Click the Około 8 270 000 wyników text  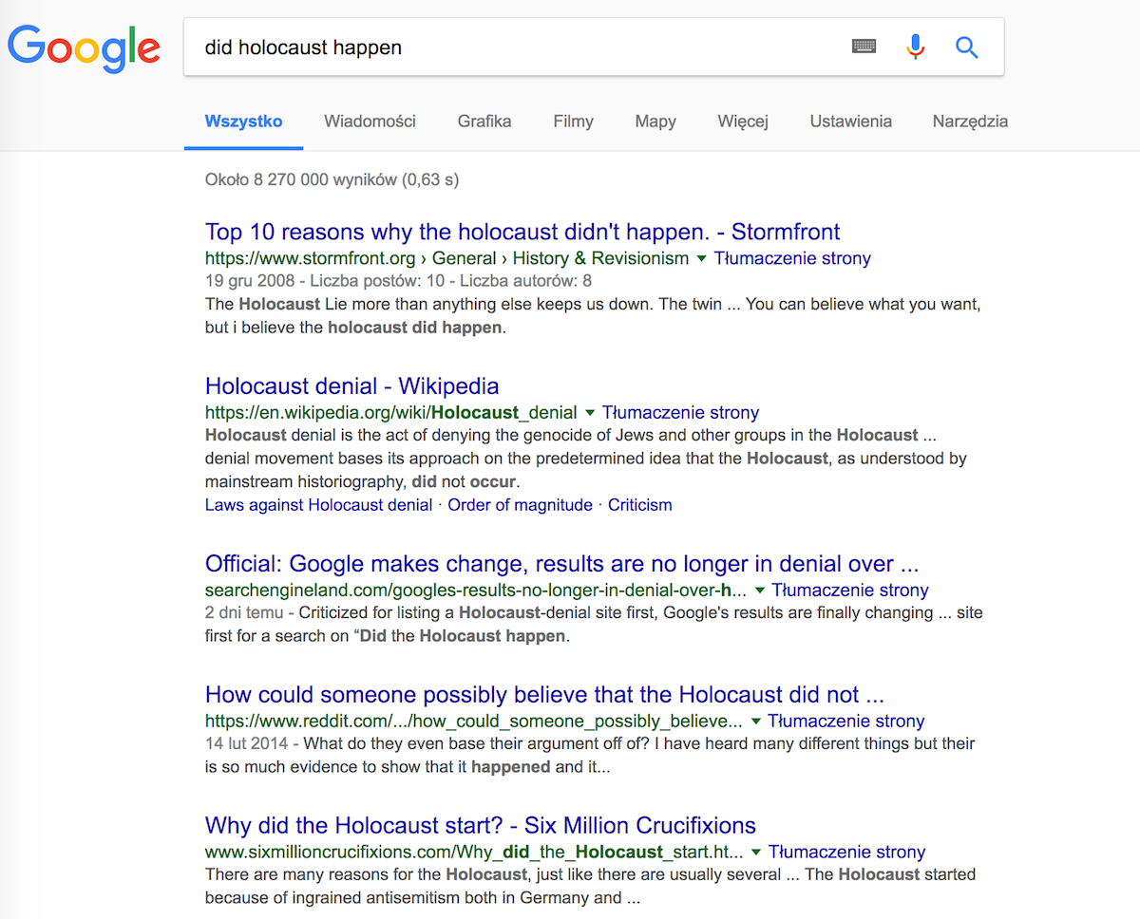tap(332, 179)
